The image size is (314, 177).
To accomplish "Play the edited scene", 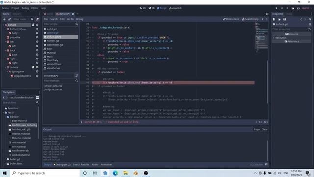I will pos(293,8).
